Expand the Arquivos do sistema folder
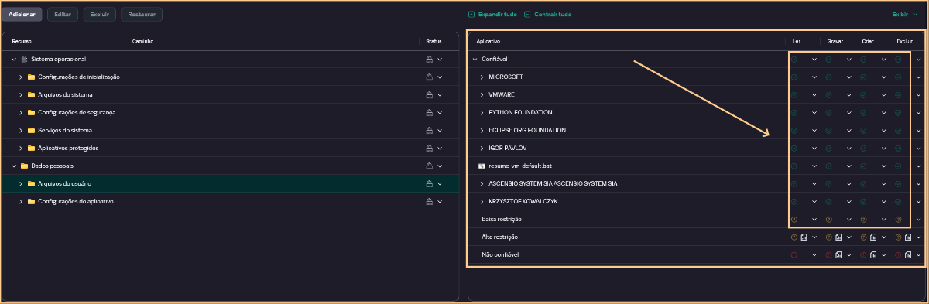This screenshot has height=304, width=929. tap(21, 95)
